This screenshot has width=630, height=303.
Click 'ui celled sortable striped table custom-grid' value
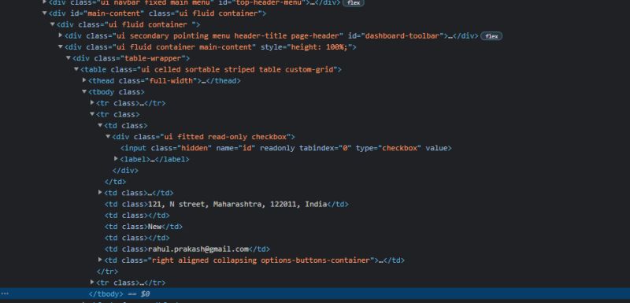point(237,69)
